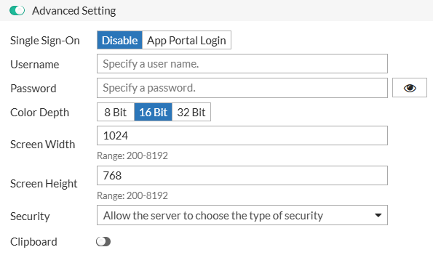The width and height of the screenshot is (433, 263).
Task: Click the Single Sign-On label
Action: click(x=45, y=41)
